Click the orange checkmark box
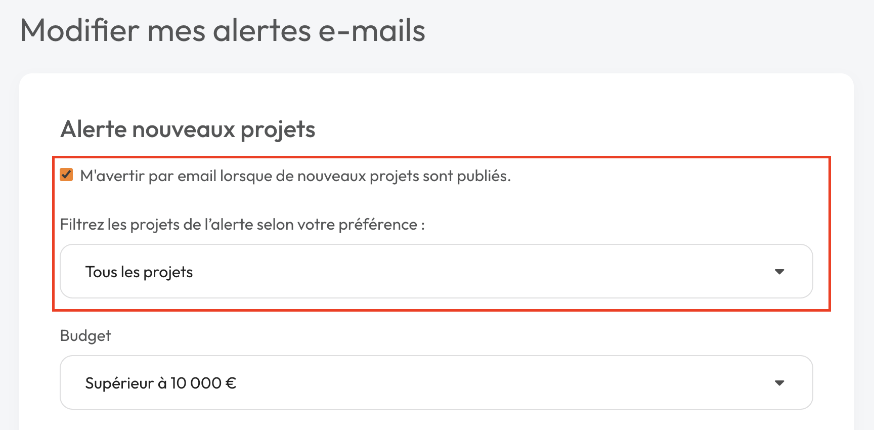 [x=66, y=175]
